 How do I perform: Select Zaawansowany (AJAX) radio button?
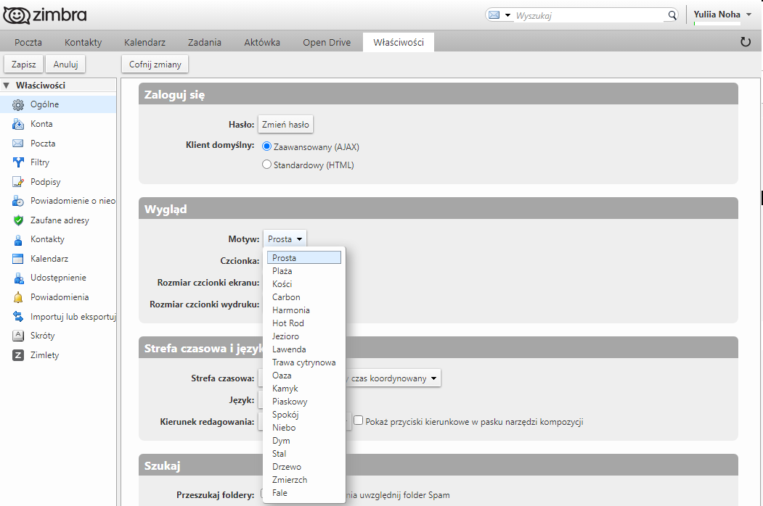[266, 146]
